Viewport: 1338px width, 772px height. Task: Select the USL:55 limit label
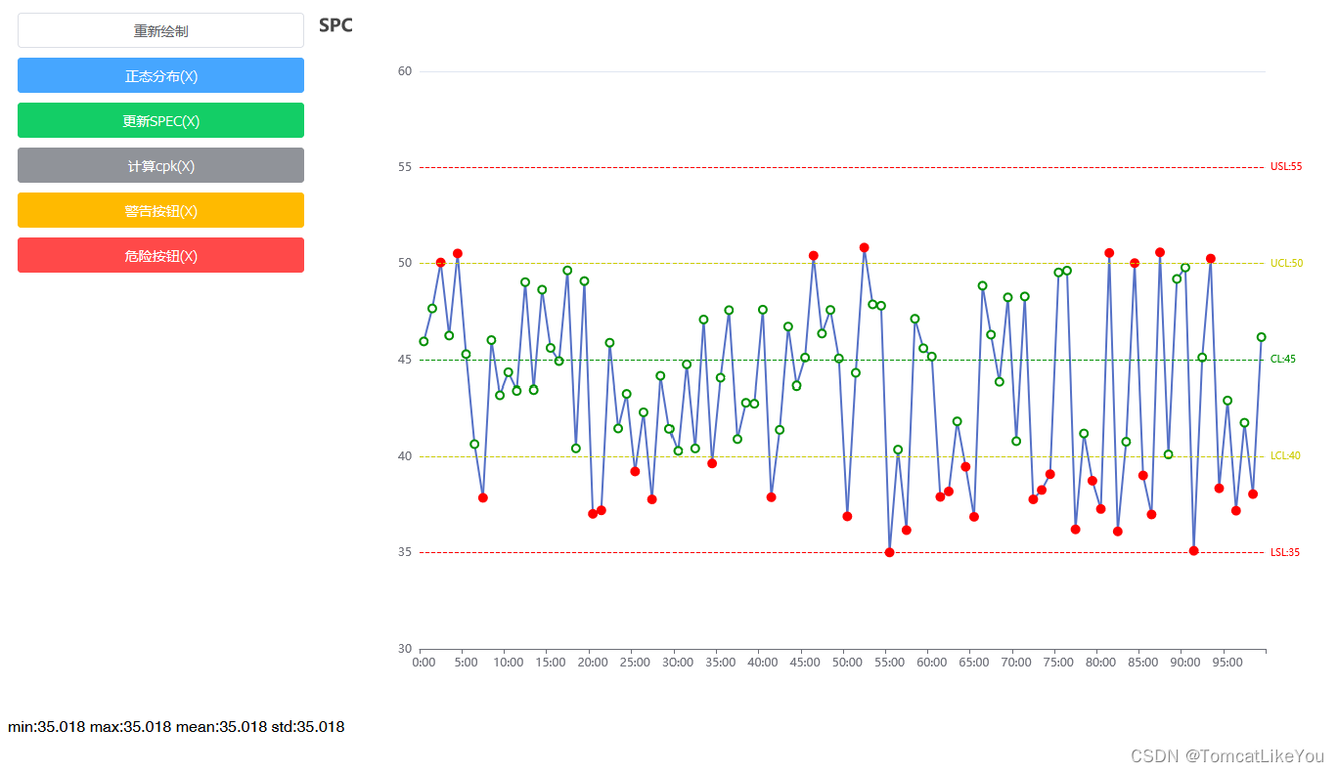coord(1286,167)
